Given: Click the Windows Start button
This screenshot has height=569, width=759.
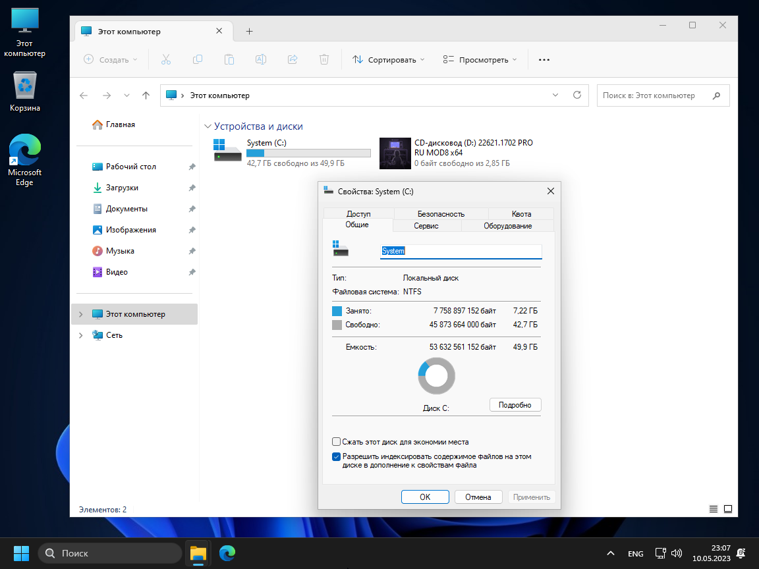Looking at the screenshot, I should coord(21,553).
